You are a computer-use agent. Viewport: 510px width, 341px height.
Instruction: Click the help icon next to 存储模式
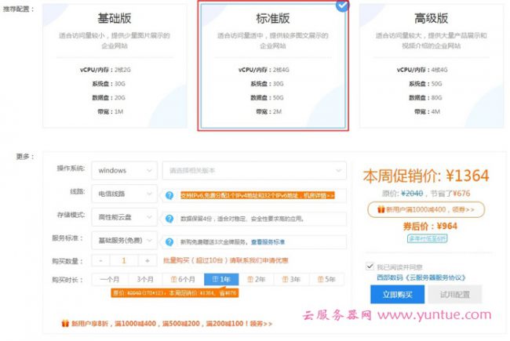pos(167,219)
